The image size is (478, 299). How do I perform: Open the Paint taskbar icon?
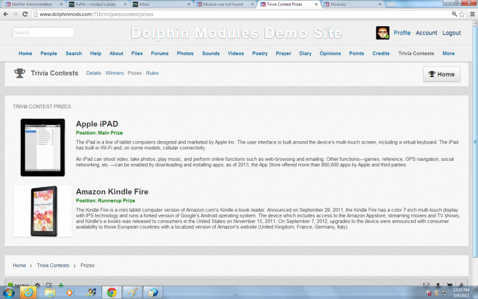click(132, 292)
